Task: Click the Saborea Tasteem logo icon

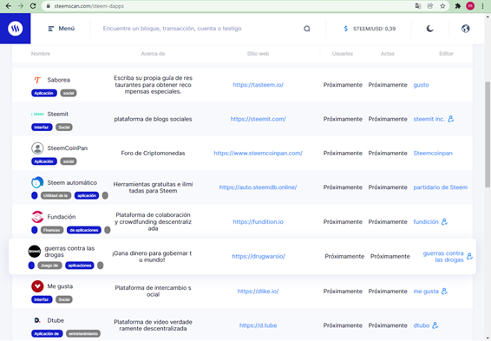Action: pos(37,80)
